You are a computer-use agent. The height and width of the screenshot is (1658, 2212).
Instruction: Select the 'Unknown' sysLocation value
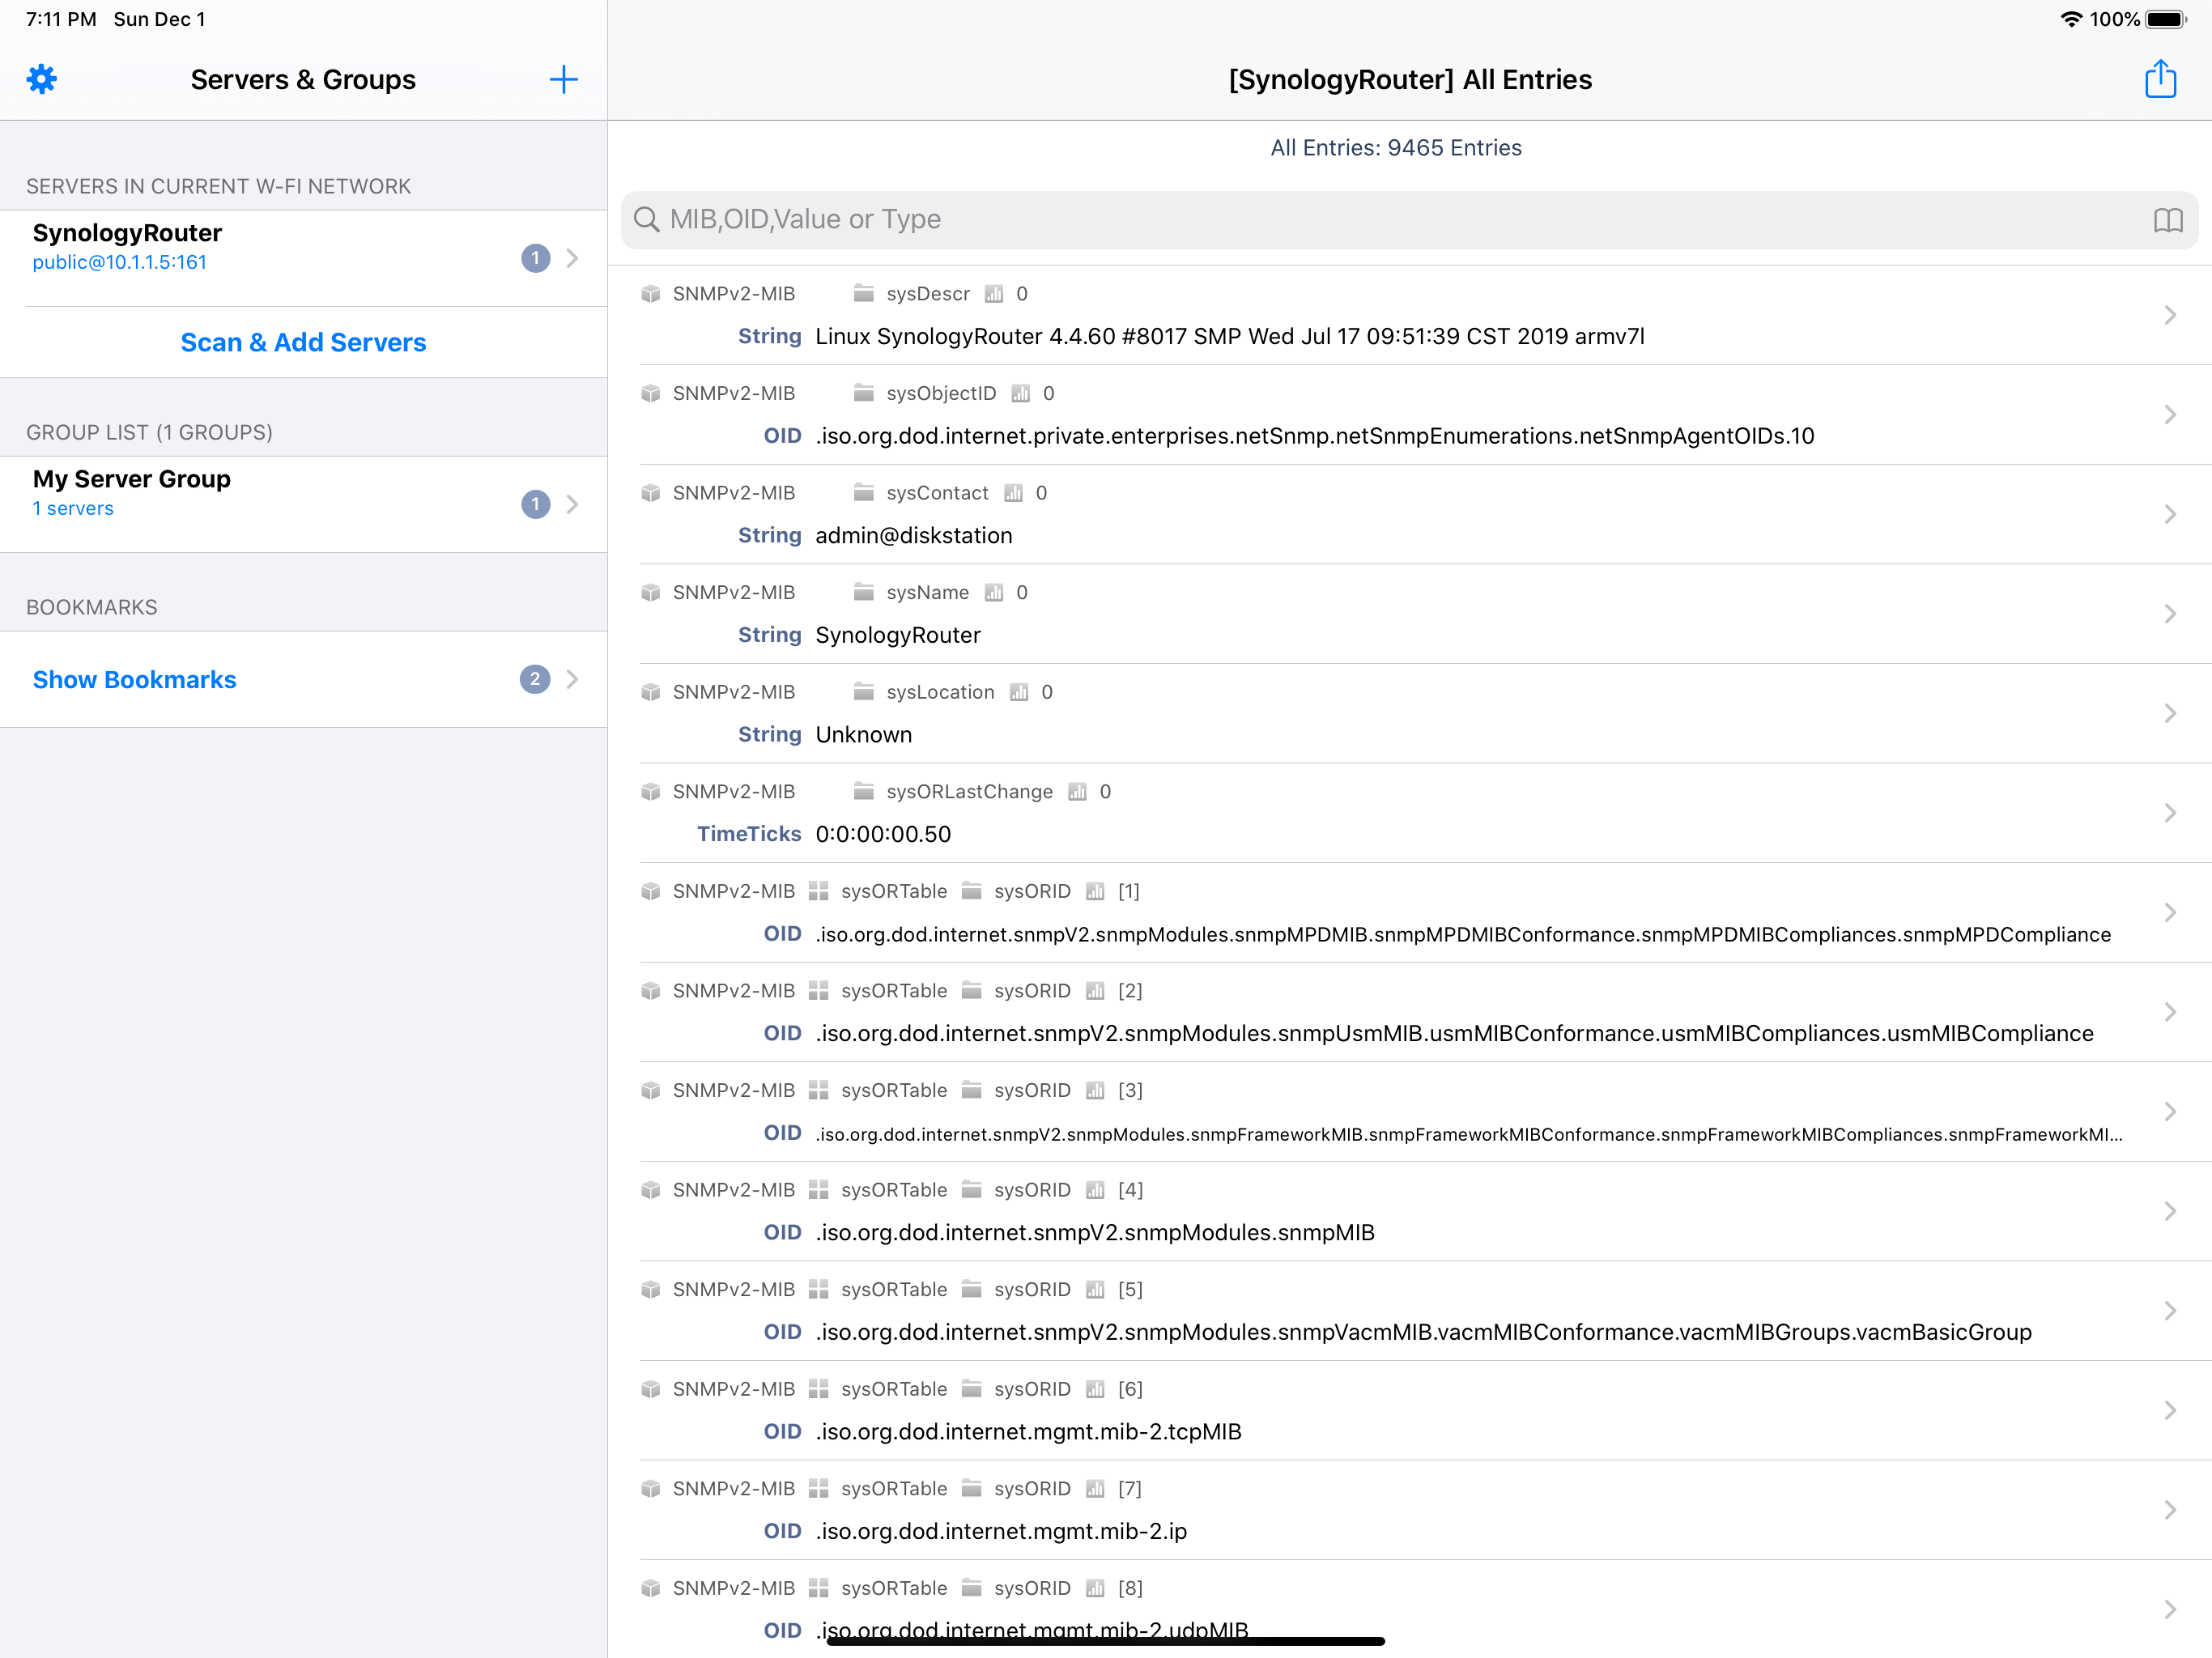864,734
